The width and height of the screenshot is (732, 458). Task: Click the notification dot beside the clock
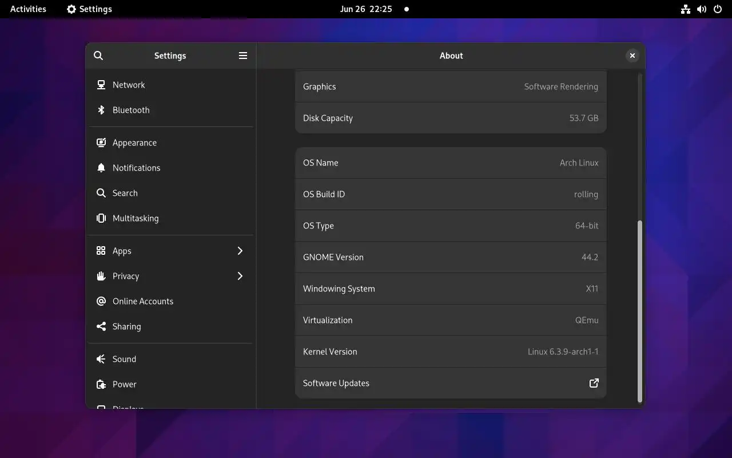[x=407, y=9]
